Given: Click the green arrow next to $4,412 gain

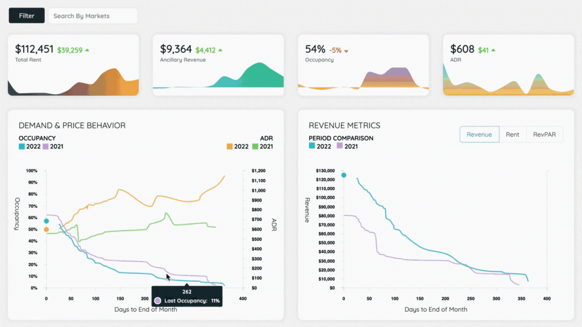Looking at the screenshot, I should (219, 49).
